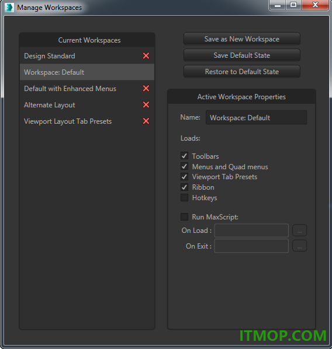This screenshot has height=349, width=332.
Task: Enable the Run MaxScript checkbox
Action: [x=184, y=217]
